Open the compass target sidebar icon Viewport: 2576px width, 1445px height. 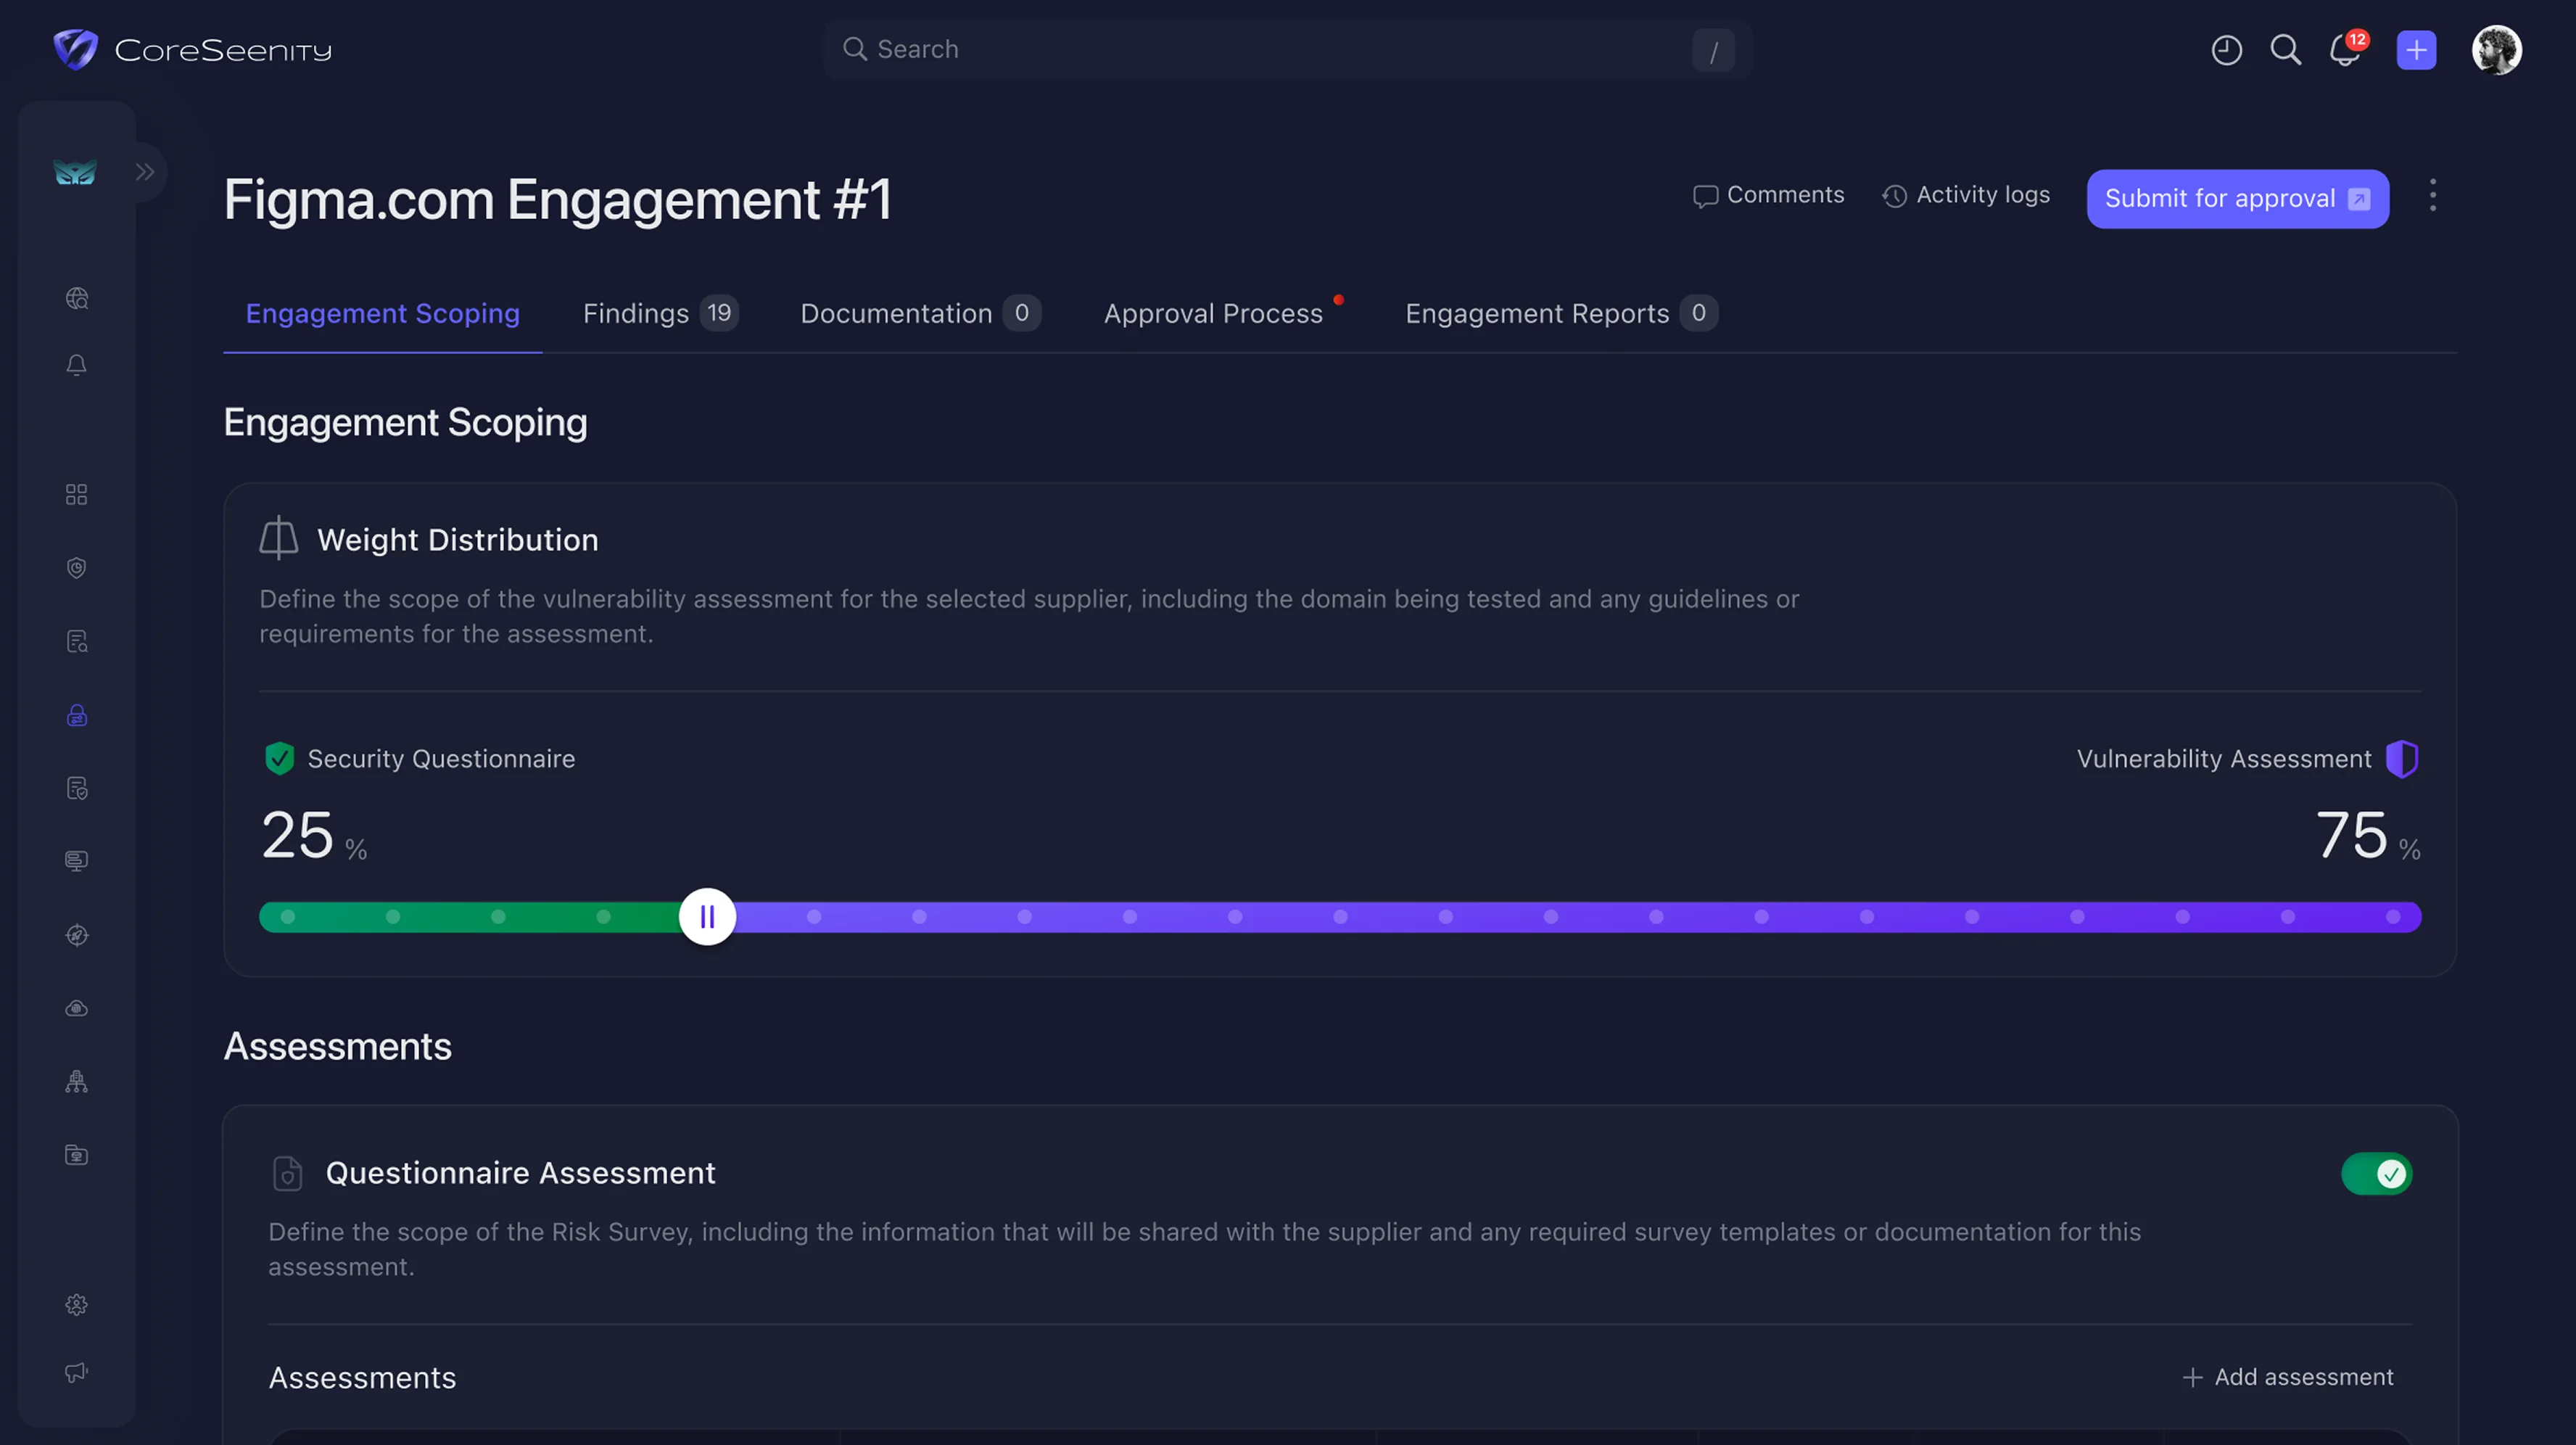pos(77,935)
